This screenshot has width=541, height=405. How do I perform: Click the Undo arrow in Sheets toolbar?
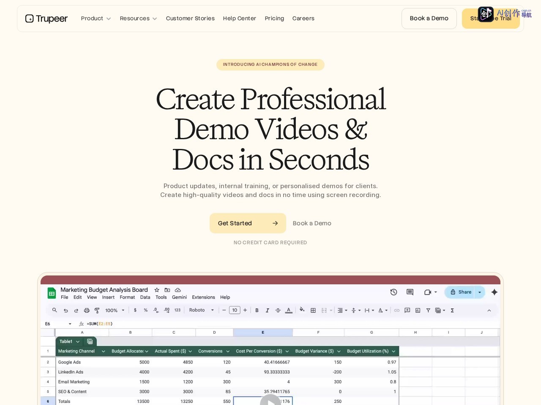66,310
